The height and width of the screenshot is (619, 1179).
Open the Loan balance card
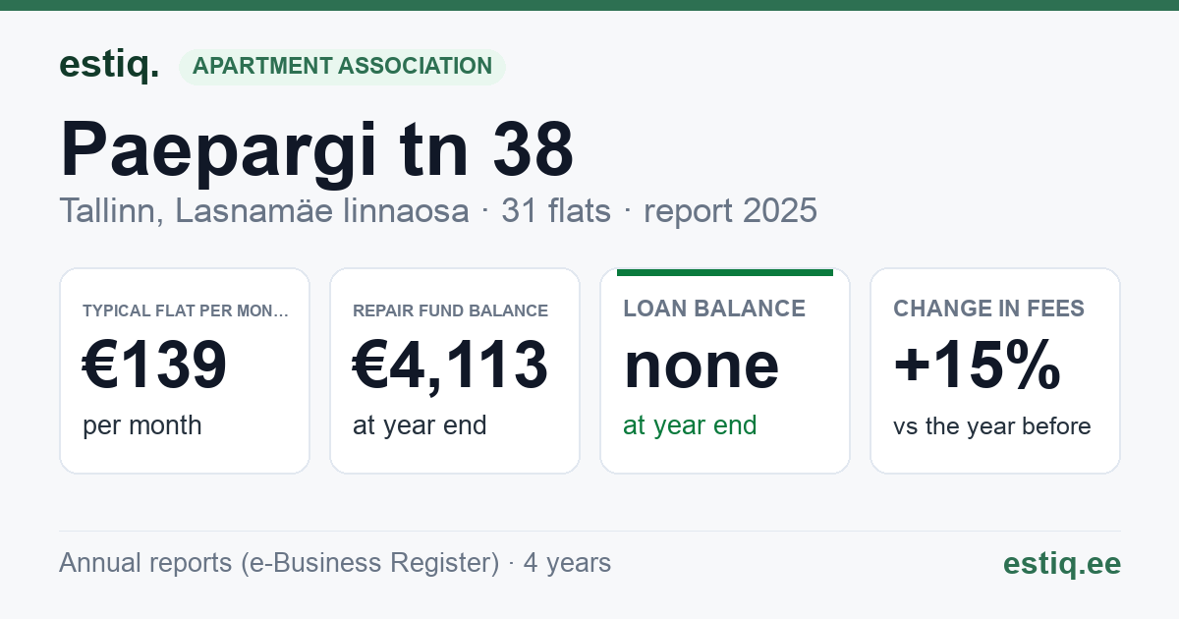725,370
